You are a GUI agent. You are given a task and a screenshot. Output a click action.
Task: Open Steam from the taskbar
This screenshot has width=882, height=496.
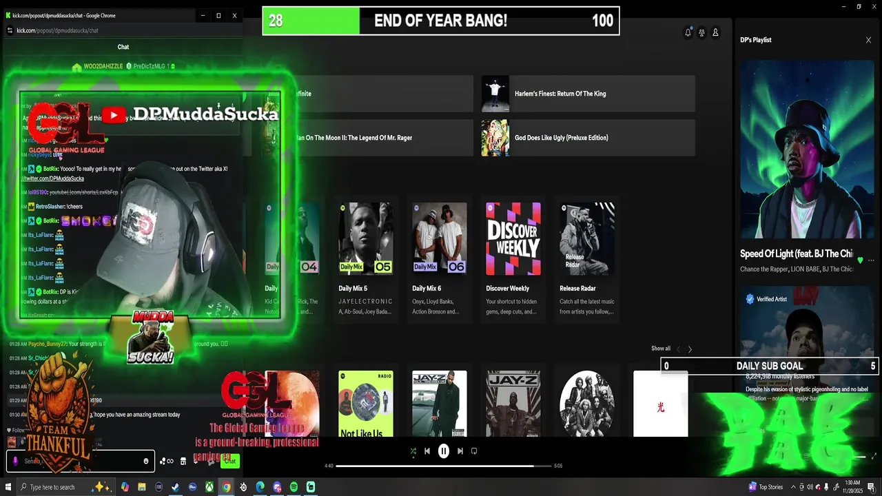click(x=176, y=487)
